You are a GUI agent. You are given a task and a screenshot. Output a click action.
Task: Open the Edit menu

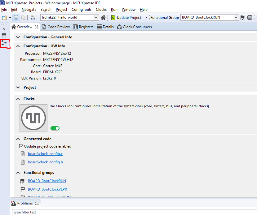14,10
